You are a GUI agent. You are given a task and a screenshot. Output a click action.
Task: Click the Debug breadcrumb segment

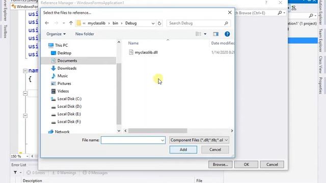[131, 23]
